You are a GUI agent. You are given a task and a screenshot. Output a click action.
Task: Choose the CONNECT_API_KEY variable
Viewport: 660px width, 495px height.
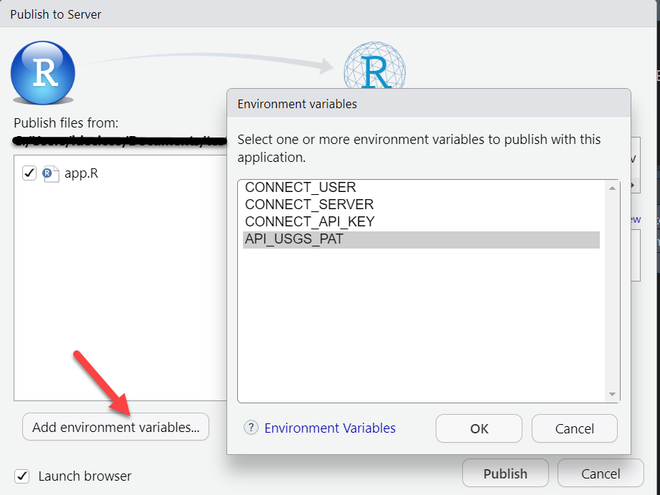(x=310, y=222)
